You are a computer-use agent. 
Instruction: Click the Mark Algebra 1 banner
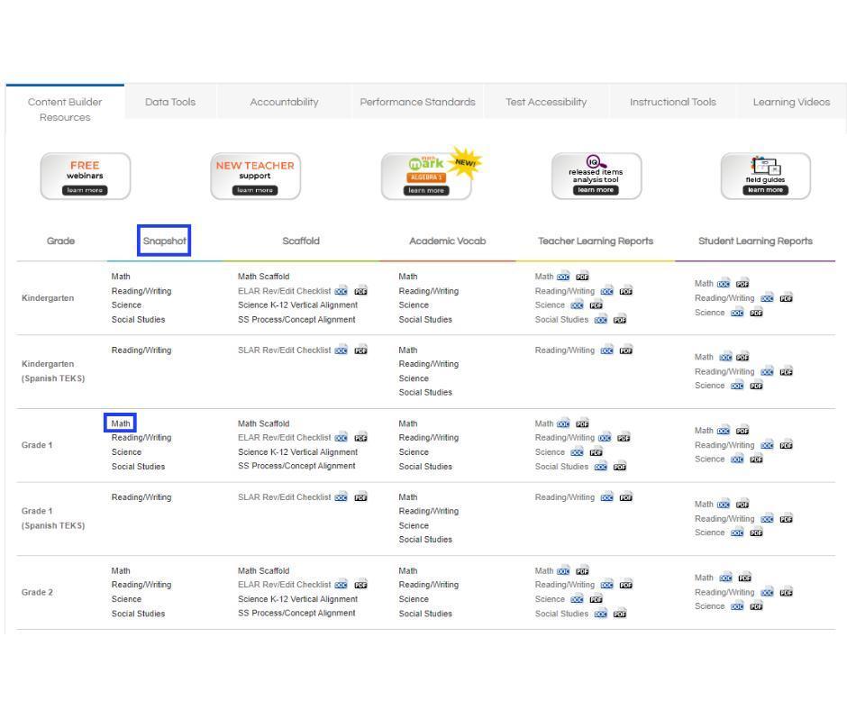tap(425, 176)
